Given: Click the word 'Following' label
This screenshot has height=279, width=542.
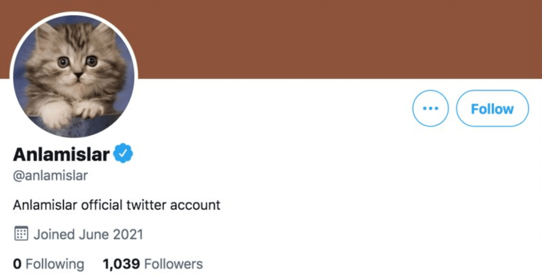Looking at the screenshot, I should coord(55,264).
